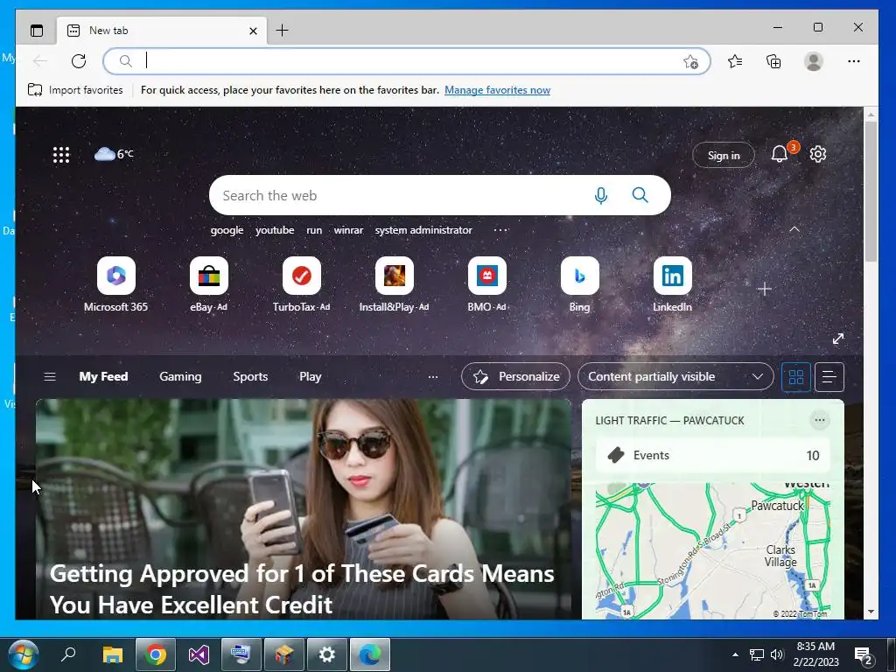Open Edge Settings and more menu
The width and height of the screenshot is (896, 672).
pos(854,61)
